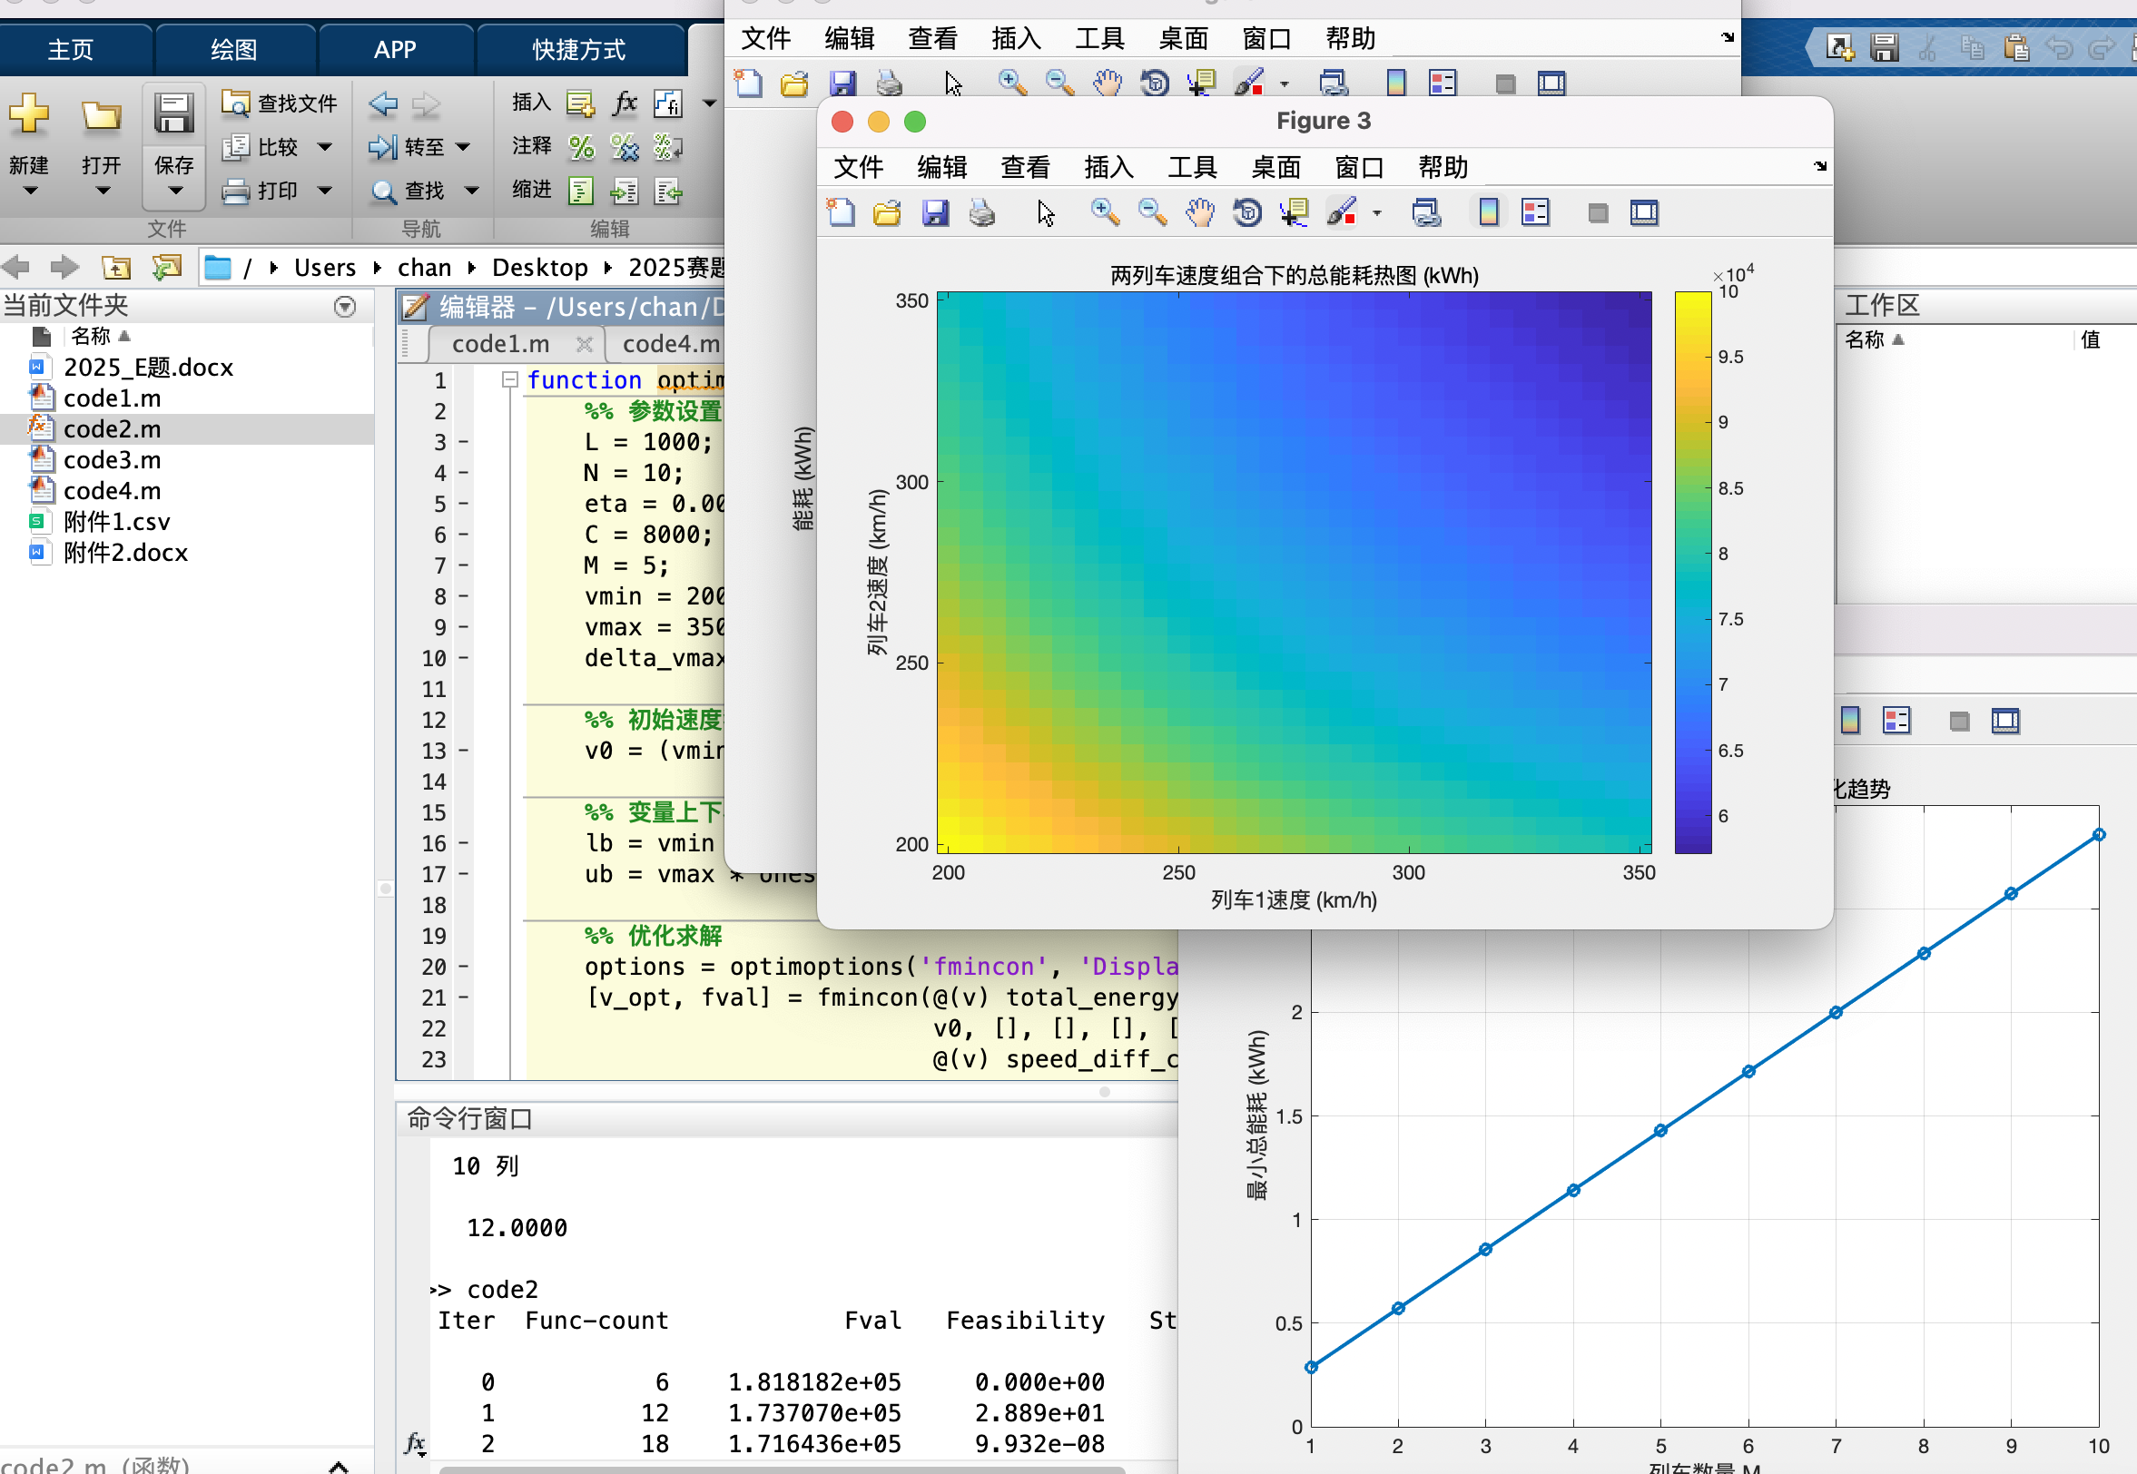This screenshot has height=1474, width=2137.
Task: Open 编辑 menu in Figure 3
Action: point(942,167)
